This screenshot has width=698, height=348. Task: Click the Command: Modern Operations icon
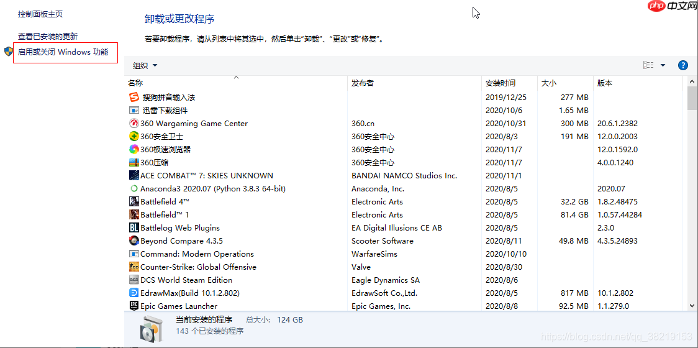point(134,254)
